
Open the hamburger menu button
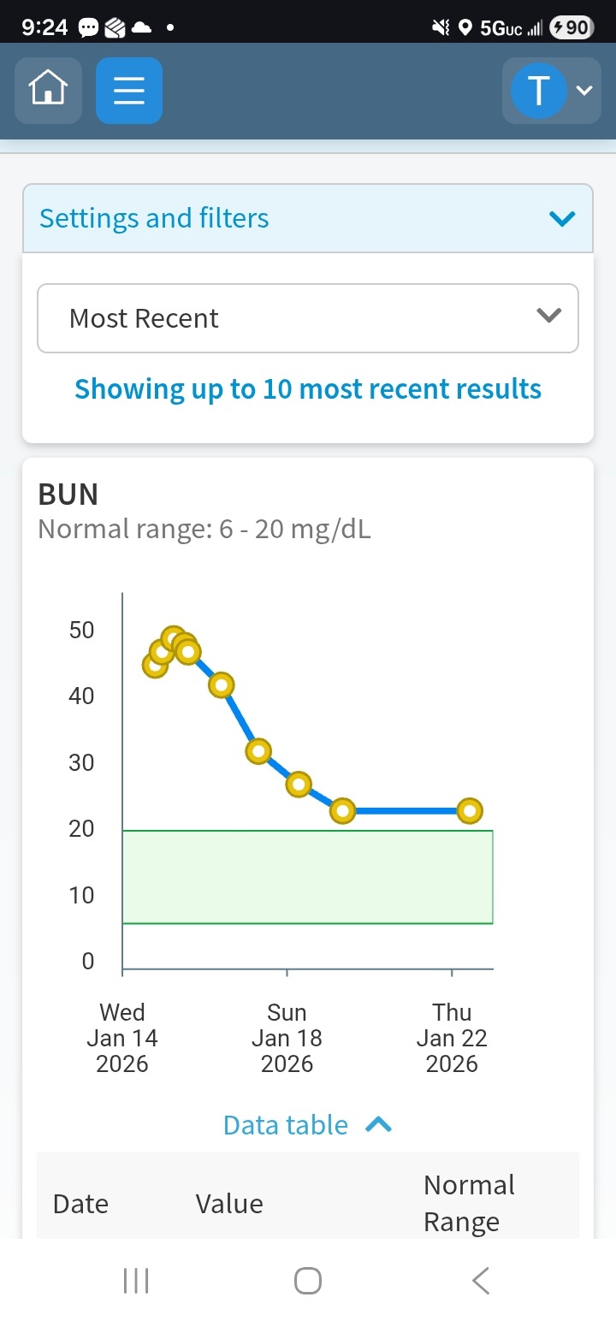click(129, 90)
